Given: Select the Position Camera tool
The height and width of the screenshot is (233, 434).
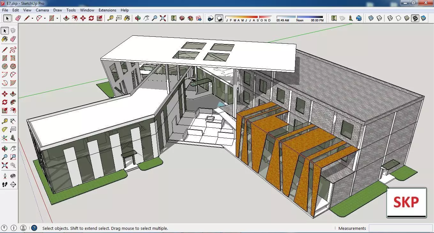Looking at the screenshot, I should click(4, 176).
